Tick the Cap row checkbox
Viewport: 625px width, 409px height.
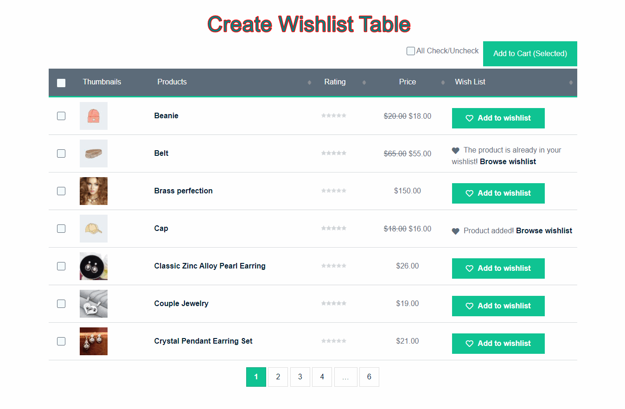click(61, 229)
